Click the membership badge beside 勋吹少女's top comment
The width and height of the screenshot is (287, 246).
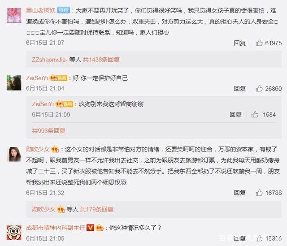55,149
